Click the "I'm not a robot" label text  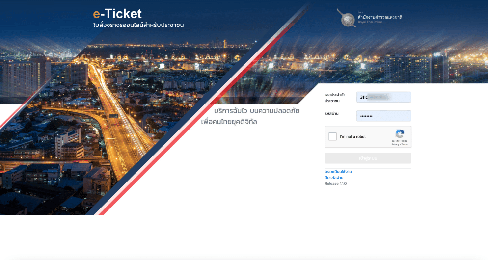click(352, 137)
